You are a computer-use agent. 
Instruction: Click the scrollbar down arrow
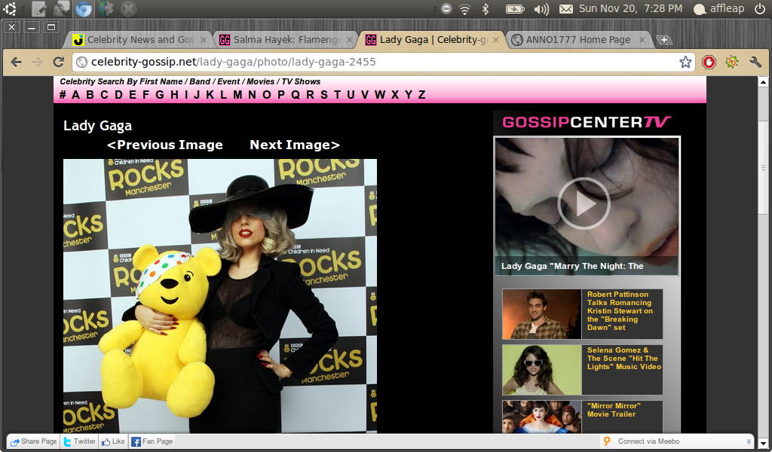pyautogui.click(x=763, y=443)
